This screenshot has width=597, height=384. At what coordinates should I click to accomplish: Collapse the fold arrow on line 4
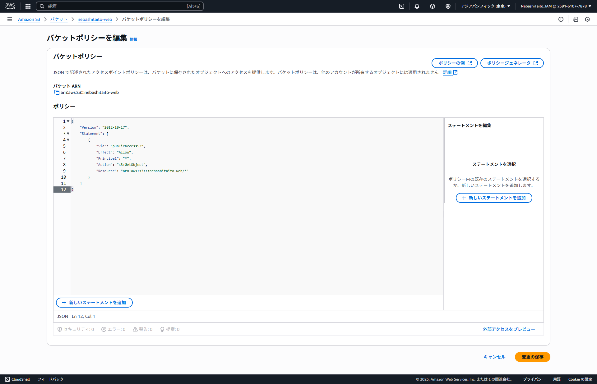tap(68, 140)
